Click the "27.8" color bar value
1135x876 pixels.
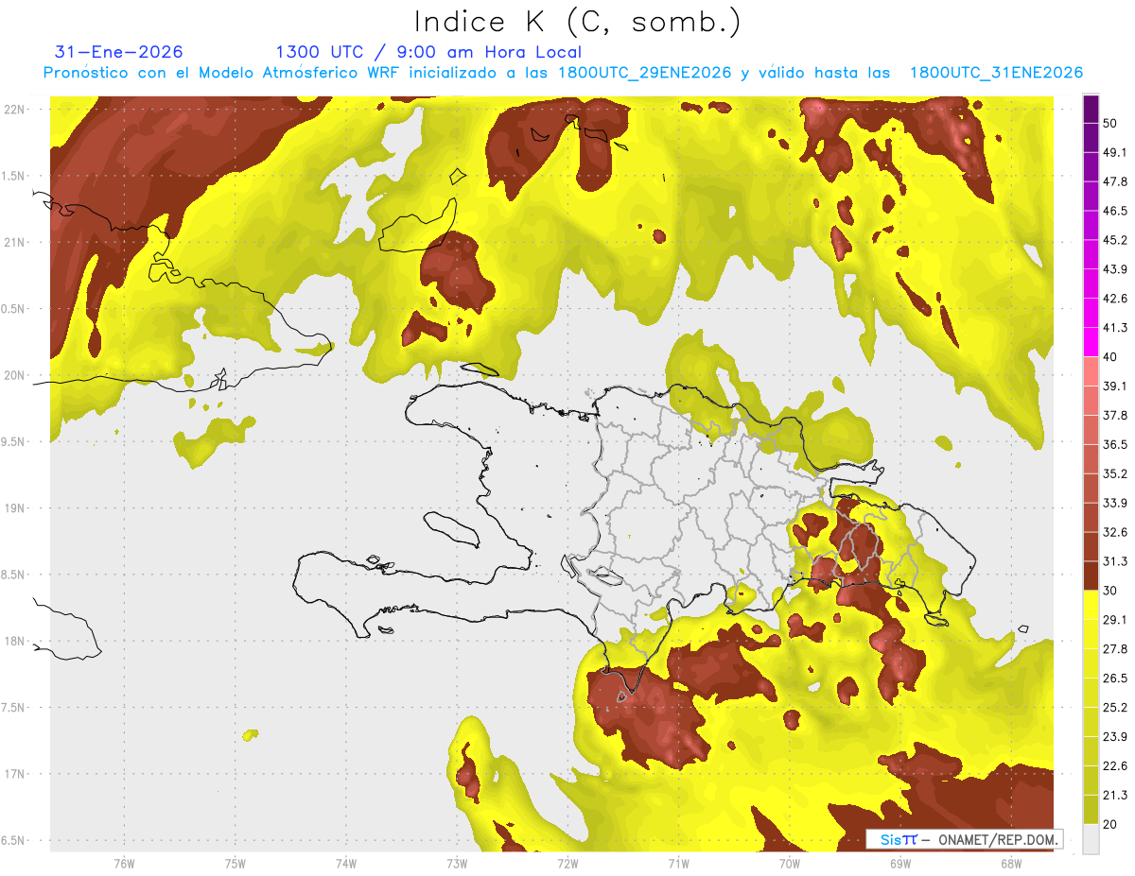pyautogui.click(x=1115, y=649)
